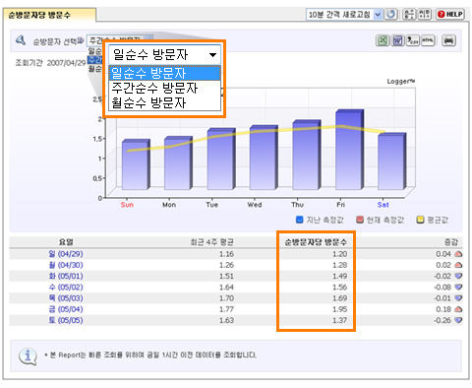Click the yellow 평균값 legend swatch
472x388 pixels.
[420, 220]
